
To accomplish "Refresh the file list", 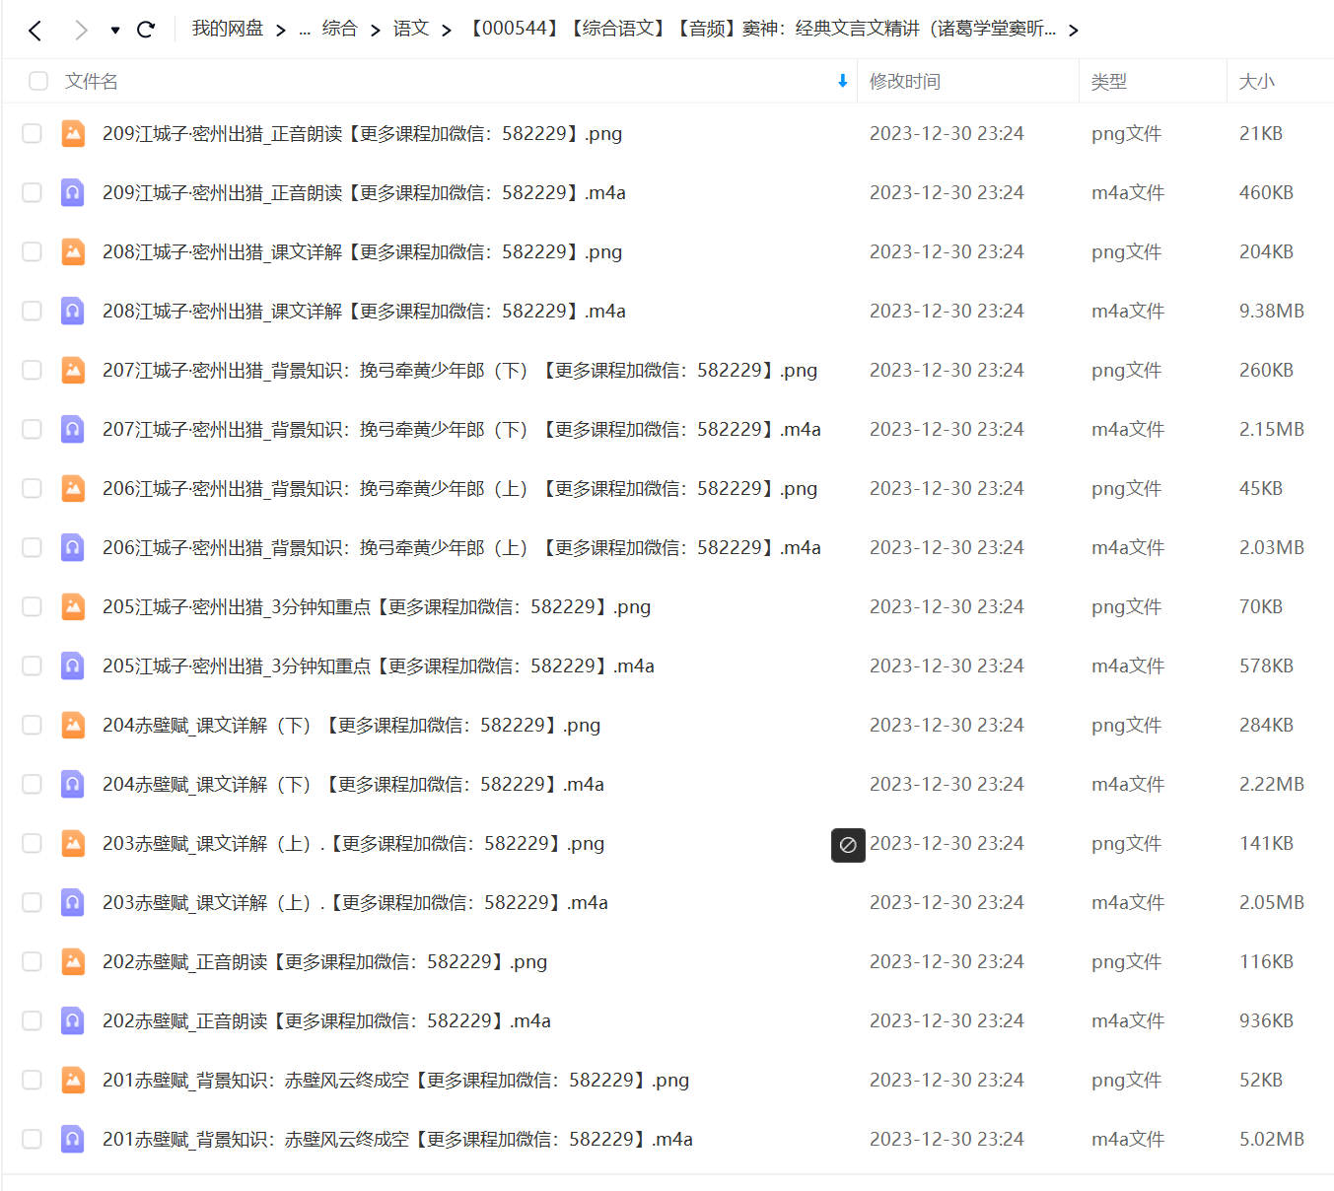I will coord(146,30).
